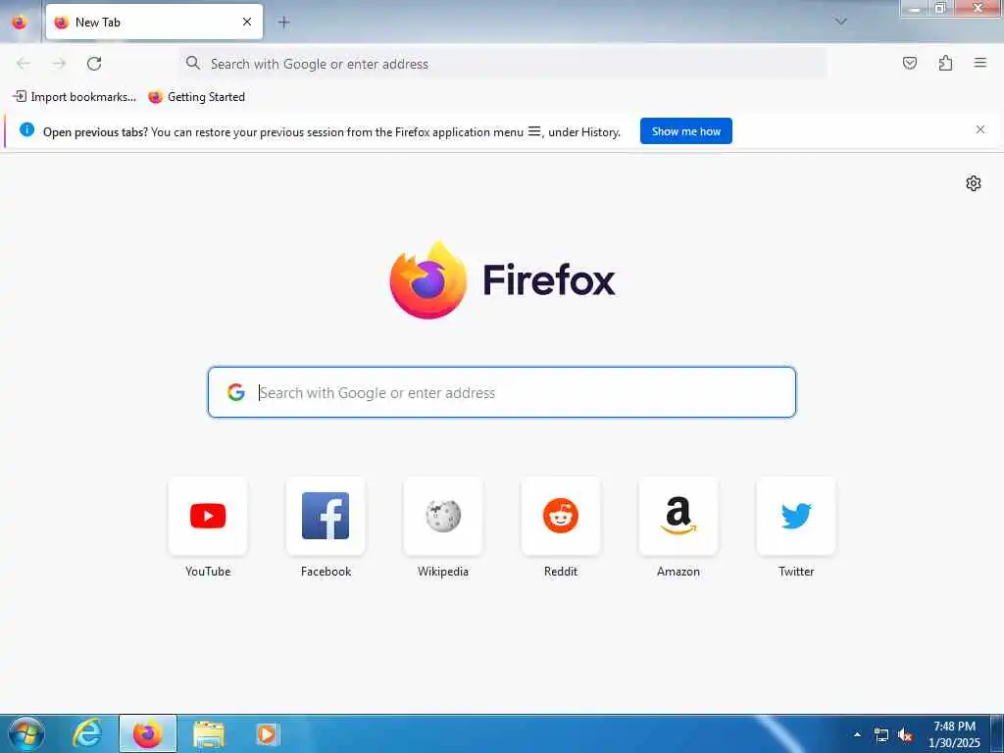Click the Google G icon in search box
The width and height of the screenshot is (1004, 753).
click(x=236, y=392)
